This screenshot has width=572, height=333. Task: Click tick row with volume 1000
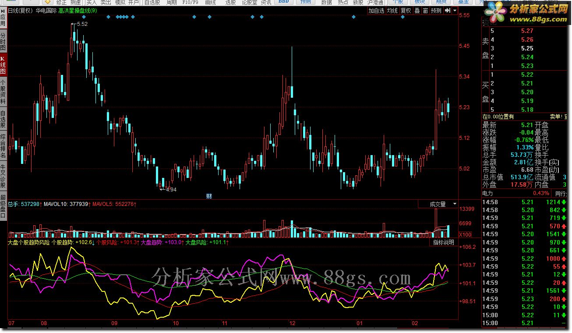pyautogui.click(x=525, y=259)
